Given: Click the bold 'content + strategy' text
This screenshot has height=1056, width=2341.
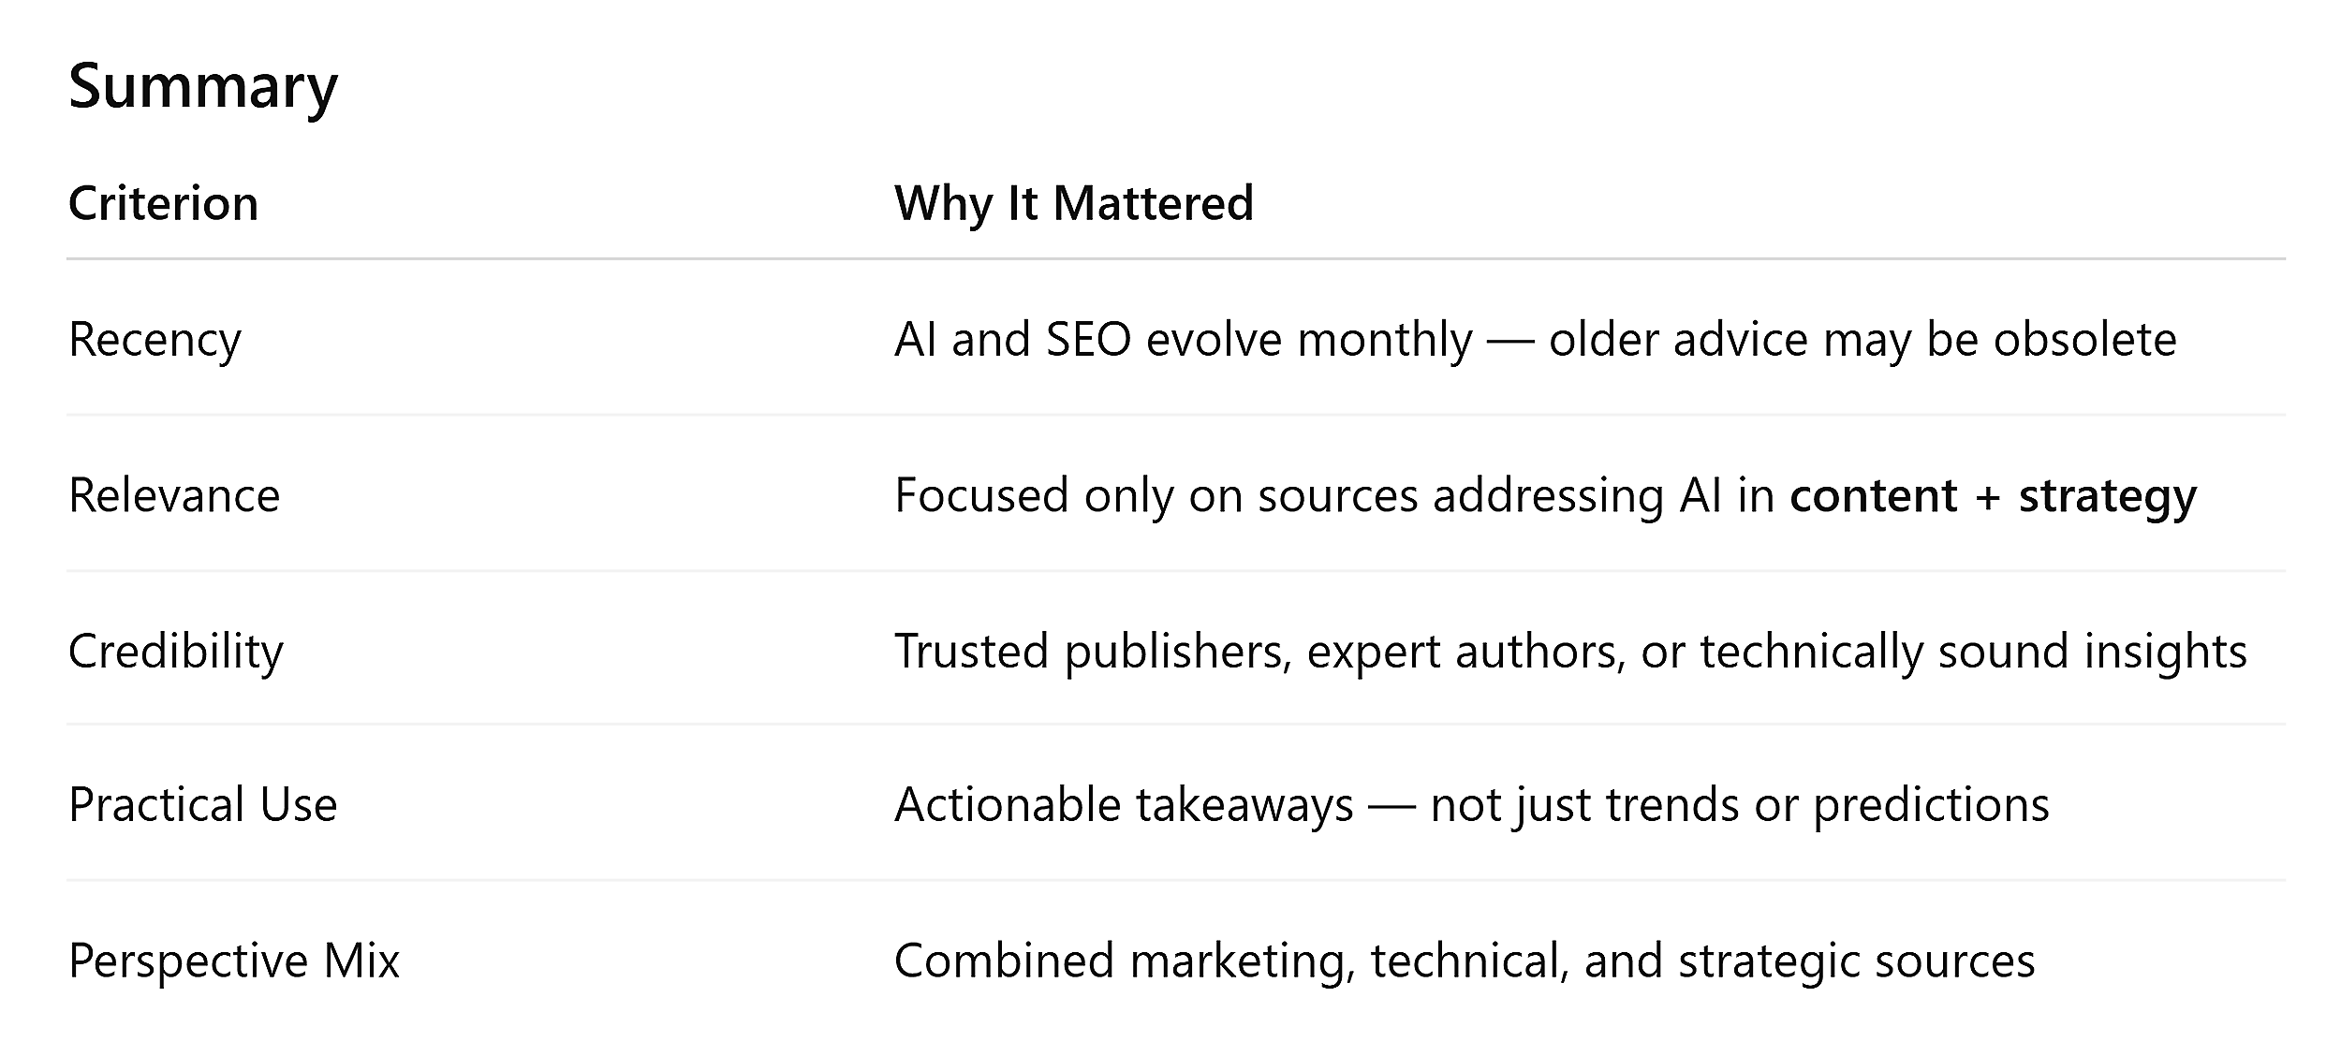Looking at the screenshot, I should (x=1993, y=495).
